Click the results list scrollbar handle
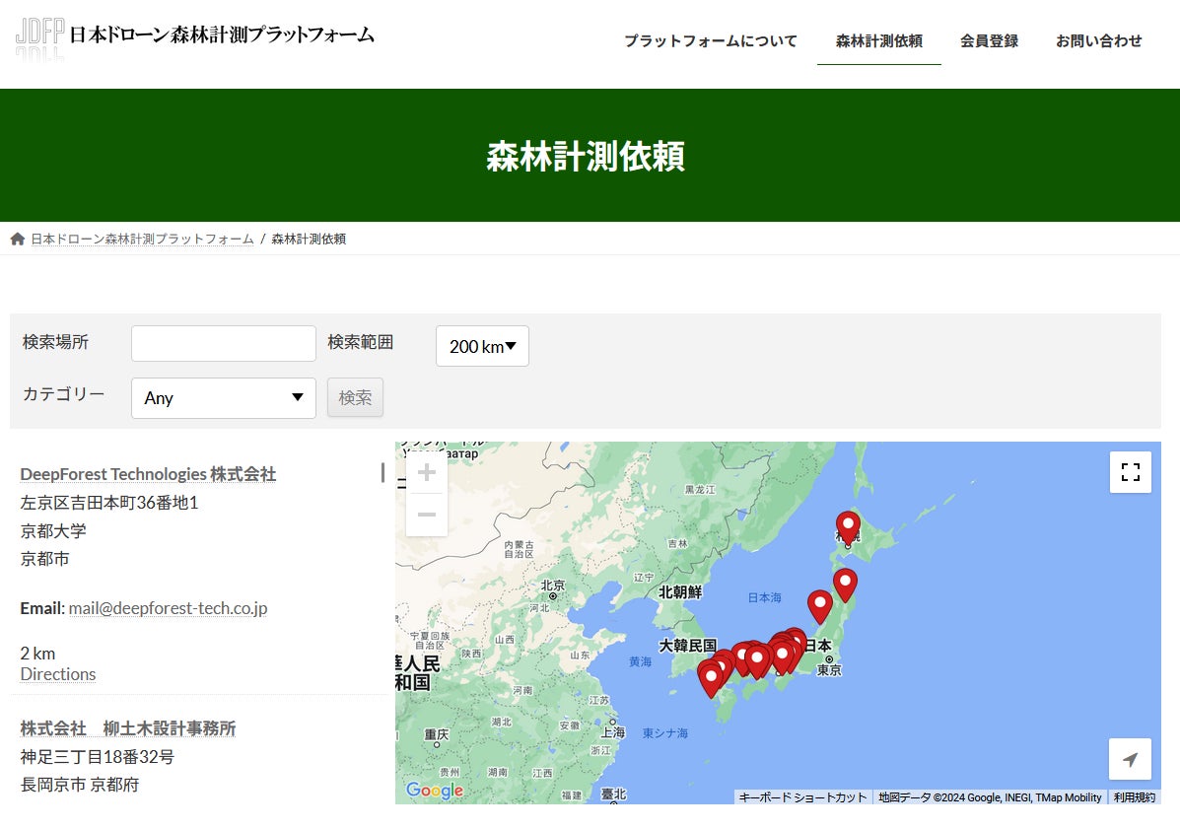The height and width of the screenshot is (829, 1180). (383, 472)
